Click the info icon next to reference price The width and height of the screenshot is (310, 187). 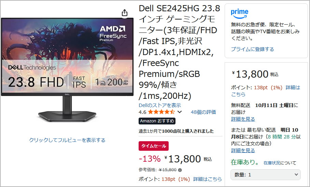(180, 170)
